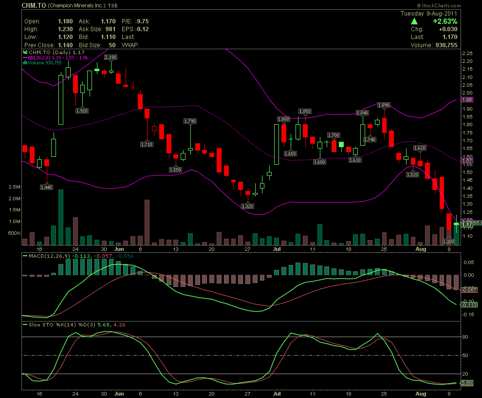The width and height of the screenshot is (482, 398).
Task: Click the -0.15 MACD axis label
Action: pos(468,315)
